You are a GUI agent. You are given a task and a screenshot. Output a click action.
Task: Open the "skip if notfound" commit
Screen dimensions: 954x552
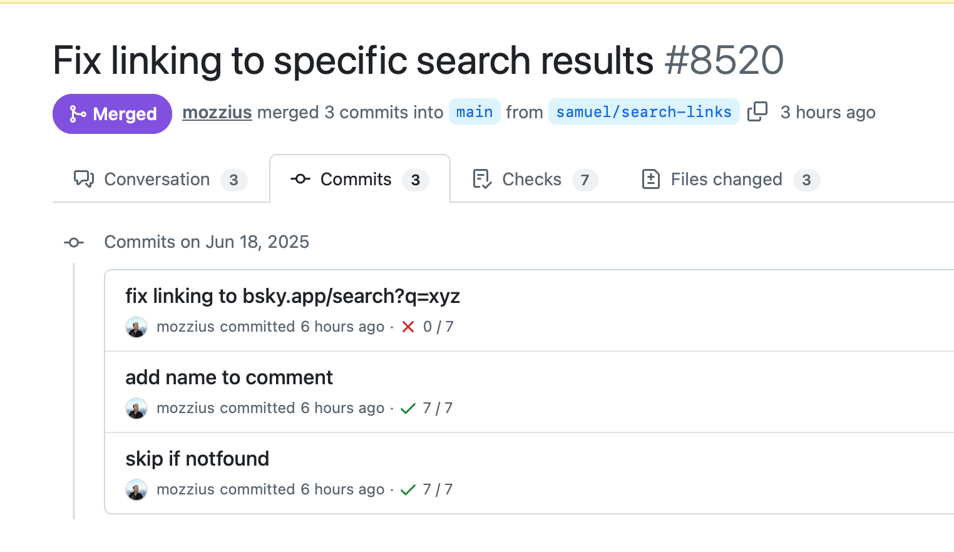[x=197, y=459]
